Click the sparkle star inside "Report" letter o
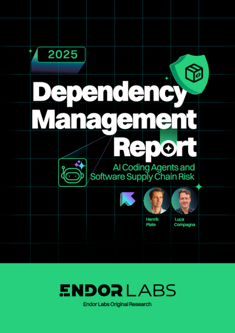235x333 pixels. point(169,149)
